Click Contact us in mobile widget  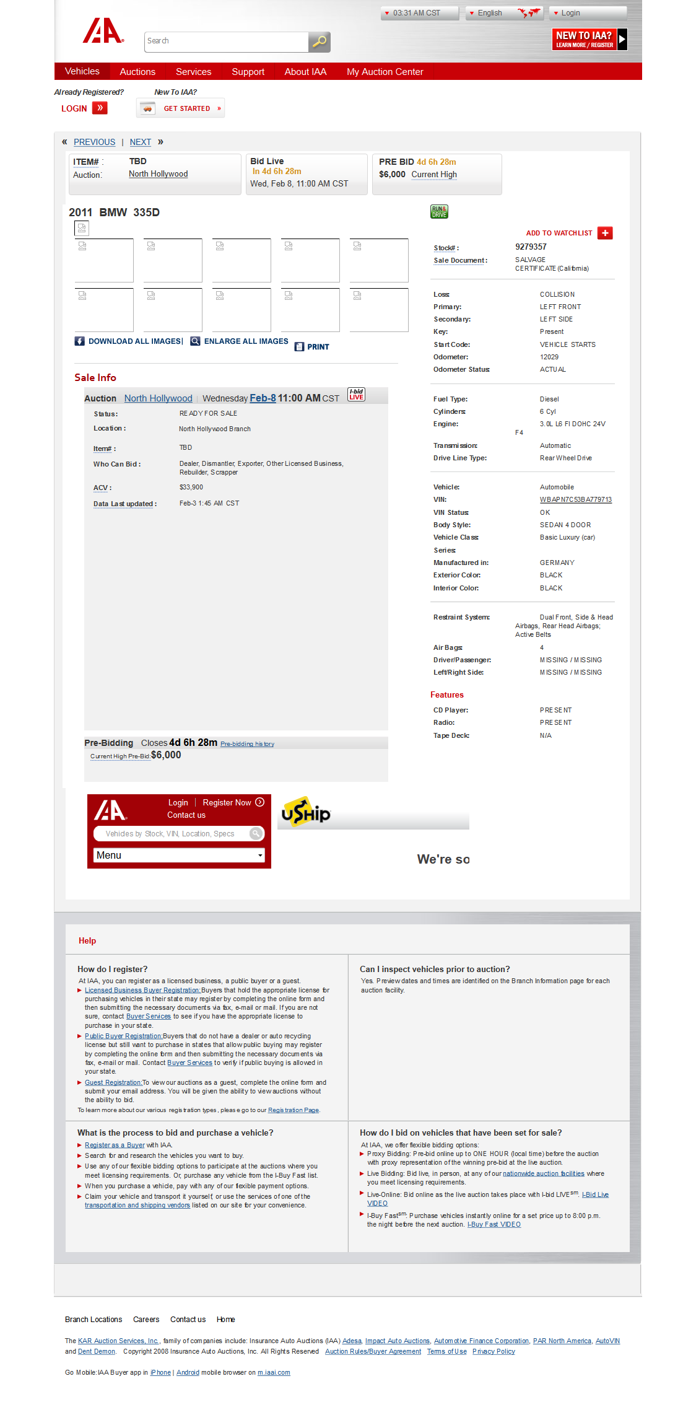186,815
